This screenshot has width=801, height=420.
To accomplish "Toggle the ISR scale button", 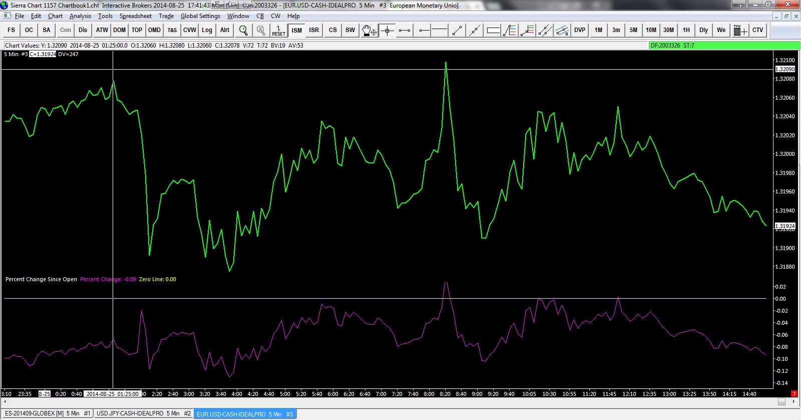I will [x=314, y=30].
